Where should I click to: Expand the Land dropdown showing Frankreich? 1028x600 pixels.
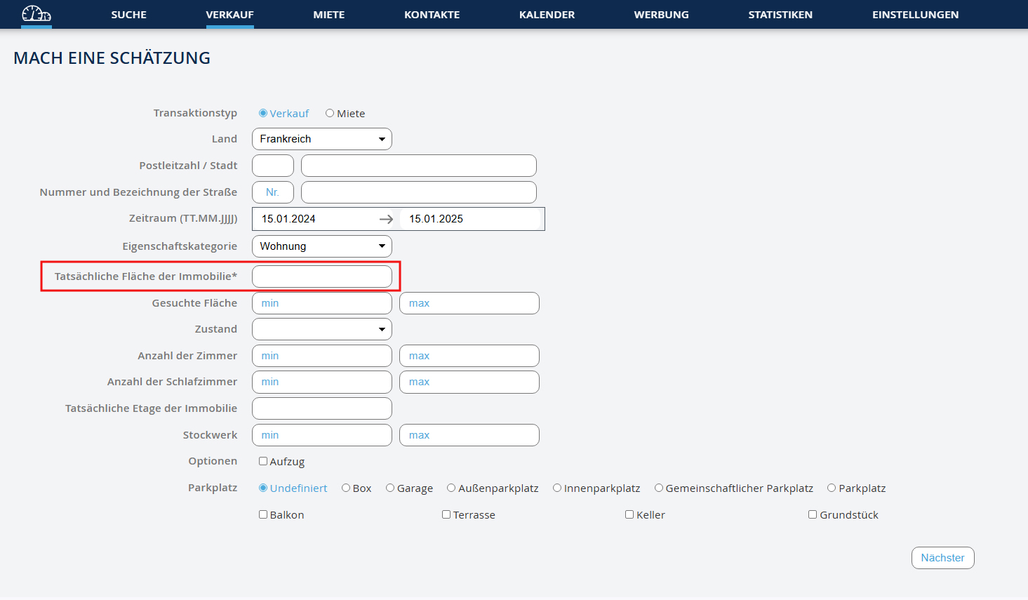(x=321, y=139)
